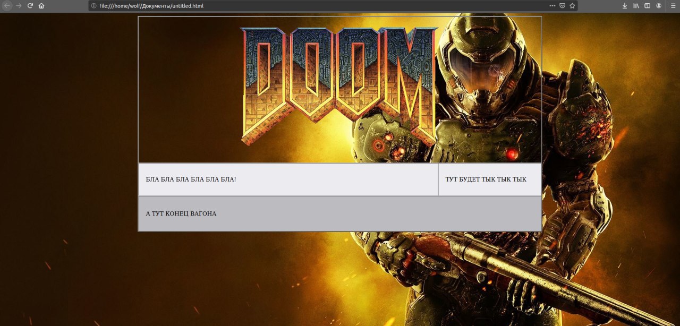The width and height of the screenshot is (680, 326).
Task: Toggle the Firefox sidebar view
Action: tap(647, 6)
